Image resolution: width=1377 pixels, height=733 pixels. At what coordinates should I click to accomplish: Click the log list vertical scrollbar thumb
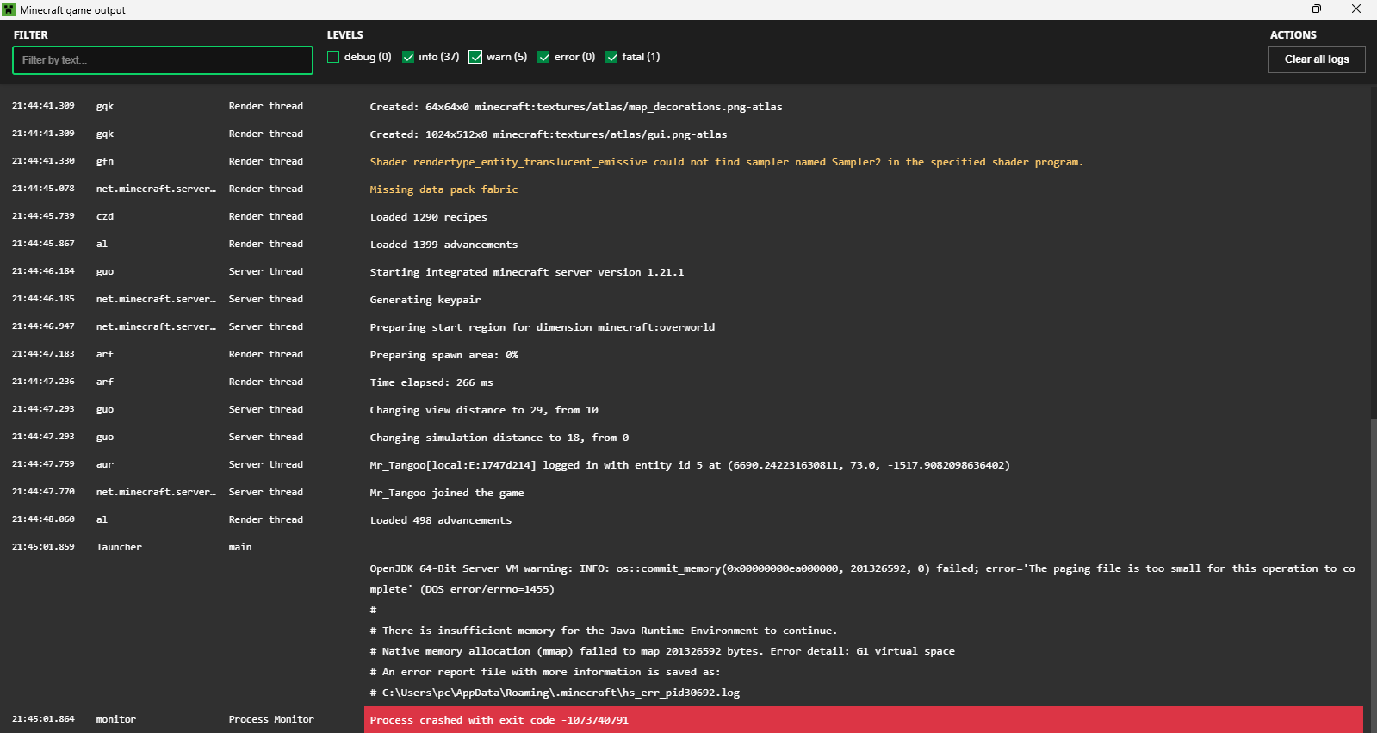point(1373,575)
